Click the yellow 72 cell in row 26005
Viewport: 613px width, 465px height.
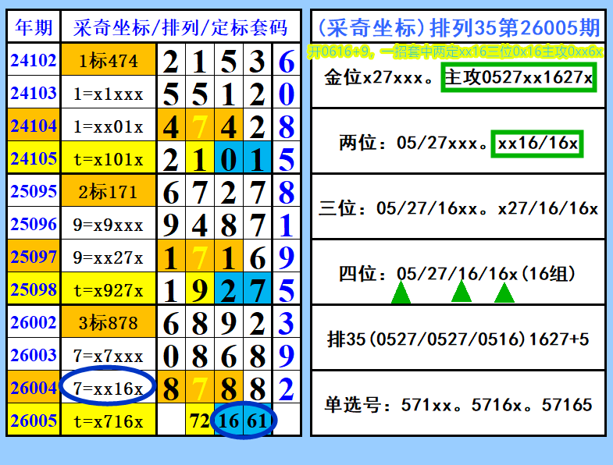point(200,421)
